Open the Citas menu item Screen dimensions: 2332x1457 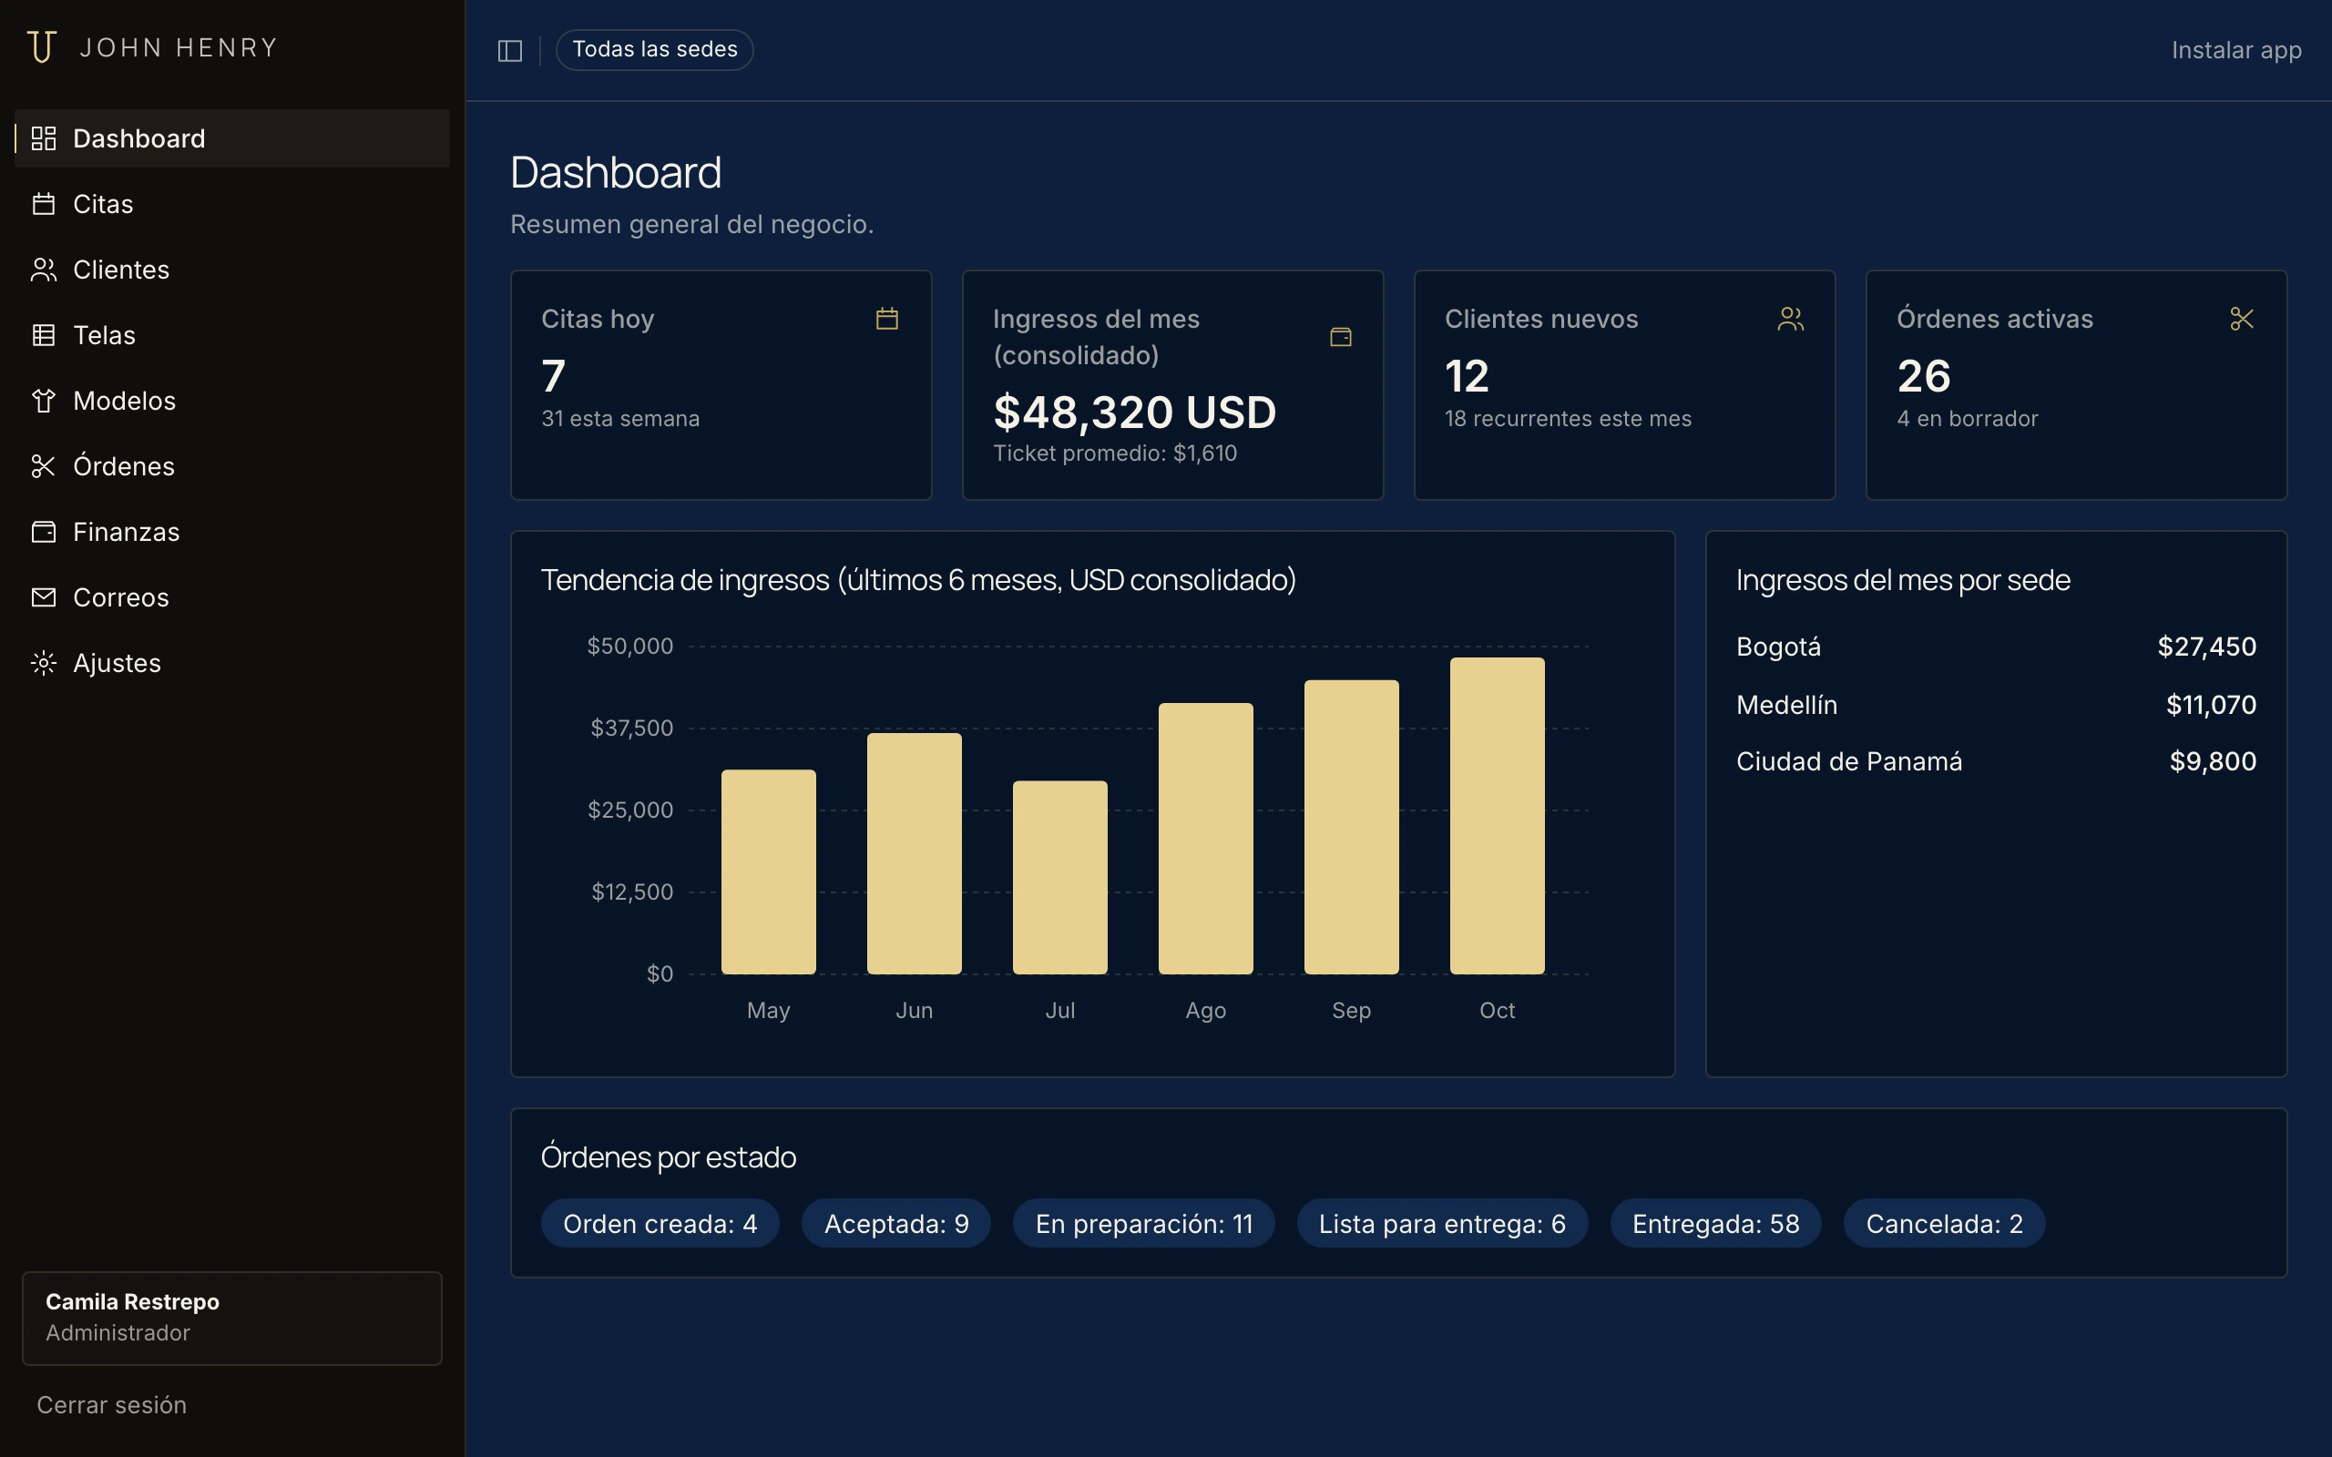232,204
